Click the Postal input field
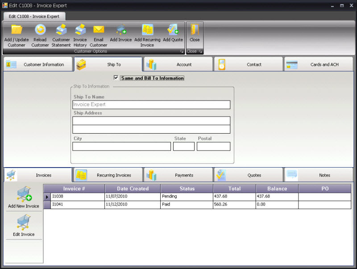The height and width of the screenshot is (269, 357). (x=214, y=147)
